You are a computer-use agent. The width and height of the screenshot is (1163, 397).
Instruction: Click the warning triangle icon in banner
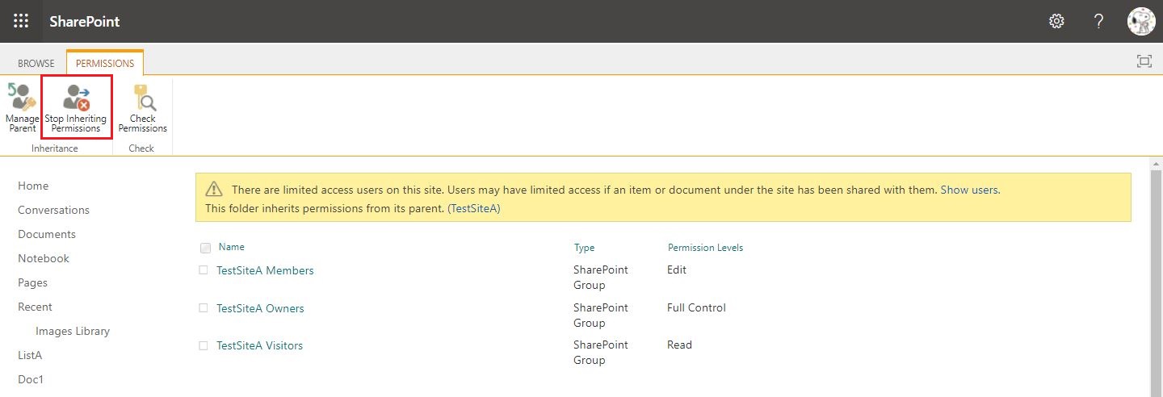tap(213, 189)
